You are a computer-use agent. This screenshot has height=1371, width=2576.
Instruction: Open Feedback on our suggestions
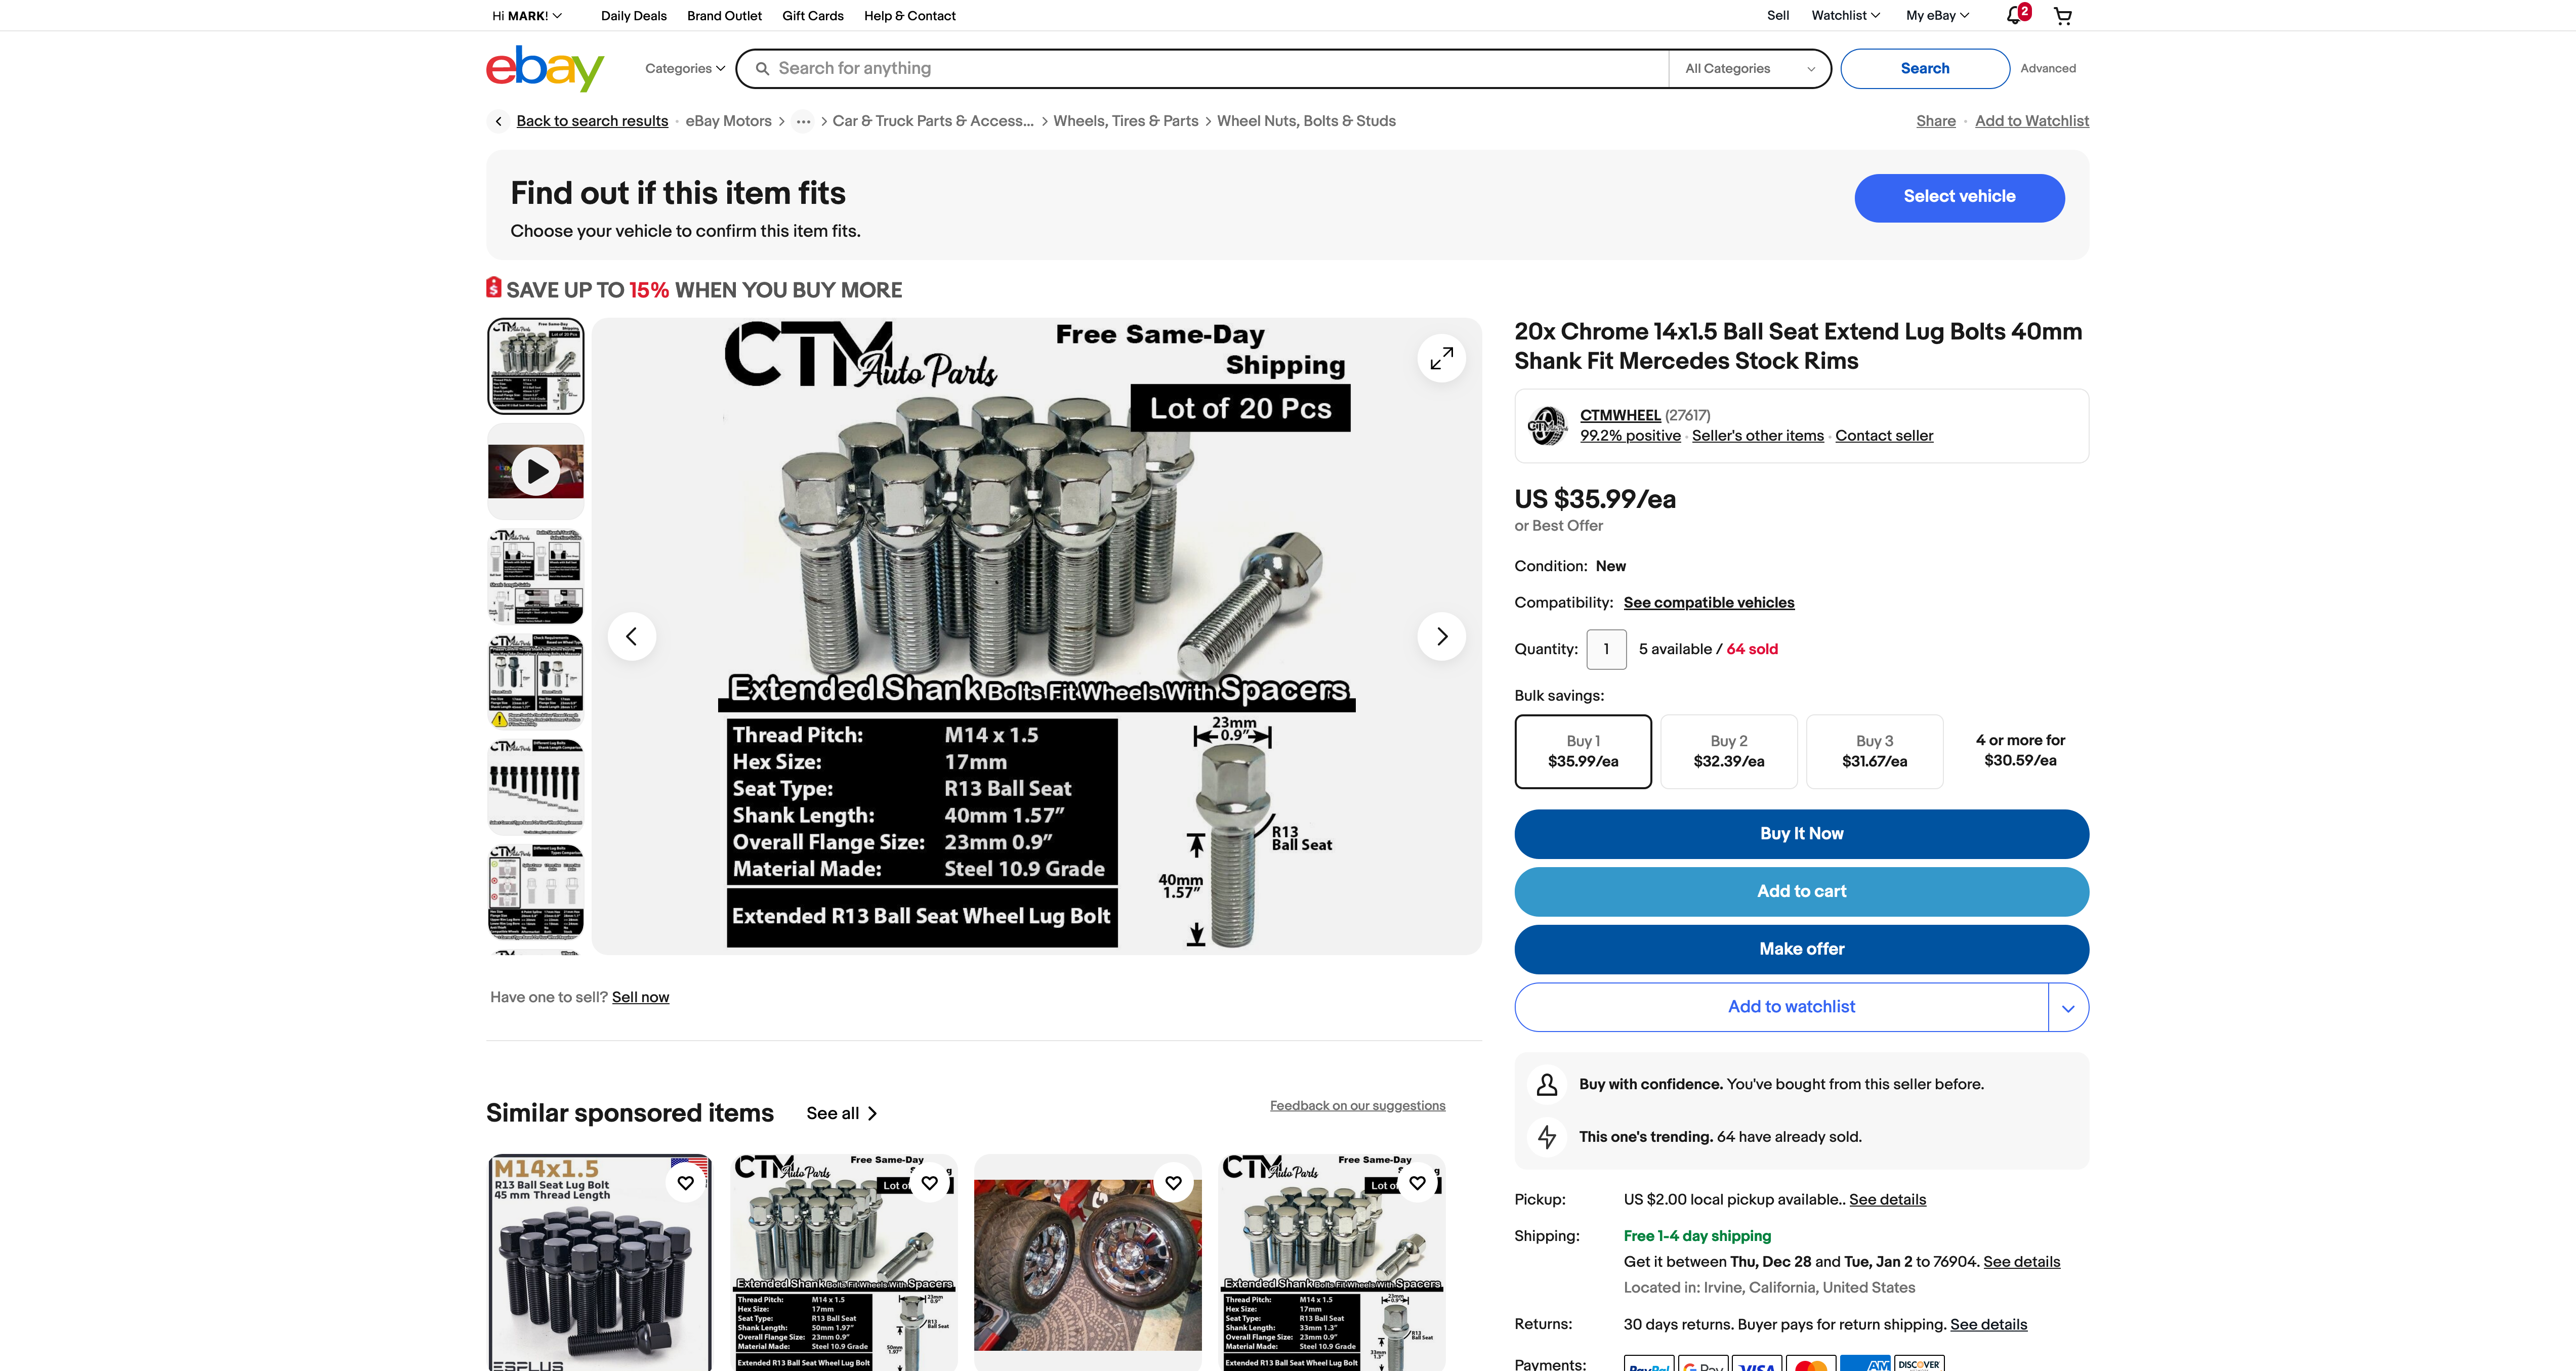(1357, 1105)
